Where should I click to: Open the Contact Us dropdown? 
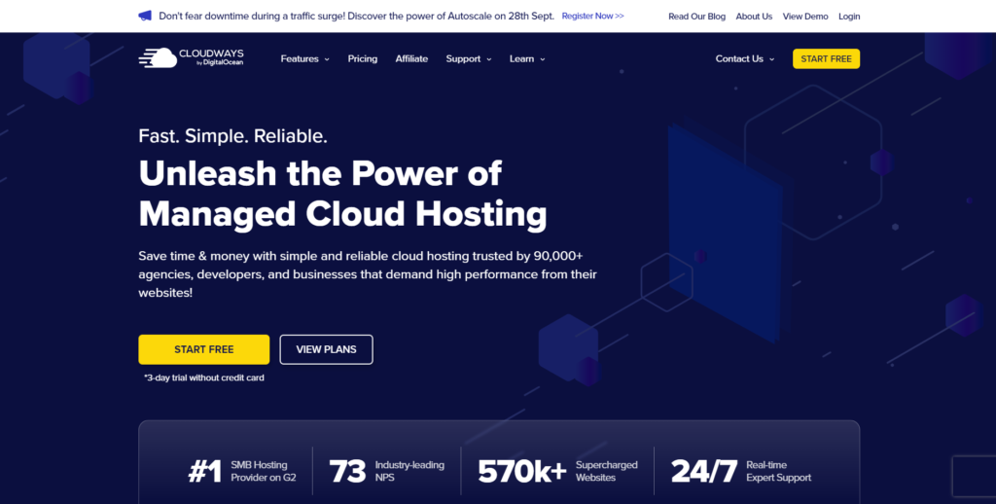coord(744,58)
